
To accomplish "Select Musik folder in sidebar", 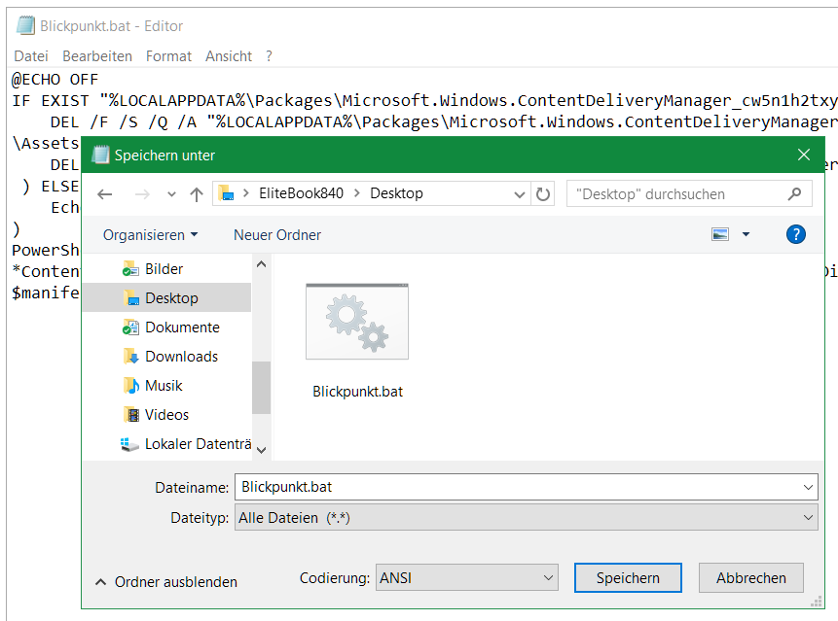I will (x=164, y=386).
